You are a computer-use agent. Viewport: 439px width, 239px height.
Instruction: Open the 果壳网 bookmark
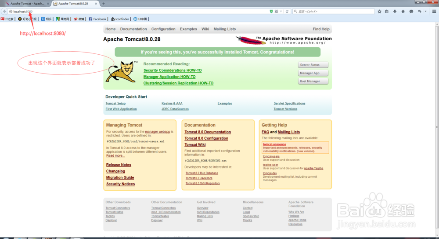[62, 19]
